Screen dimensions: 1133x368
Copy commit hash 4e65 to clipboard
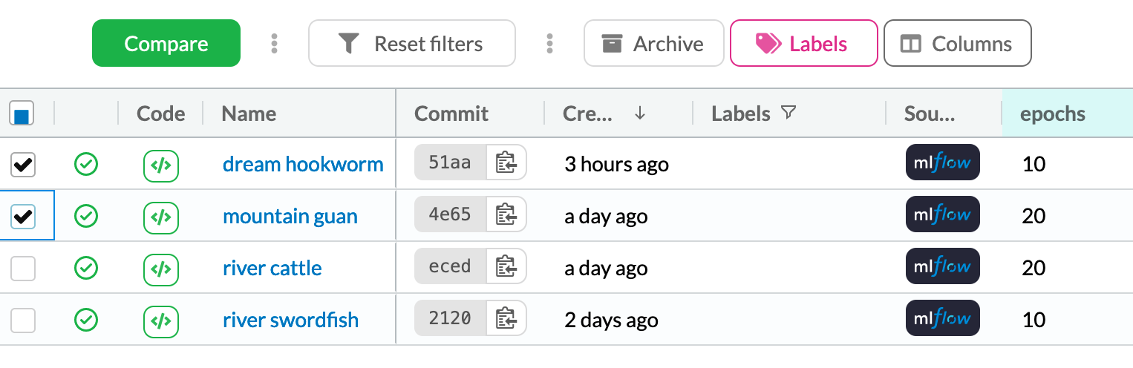506,215
